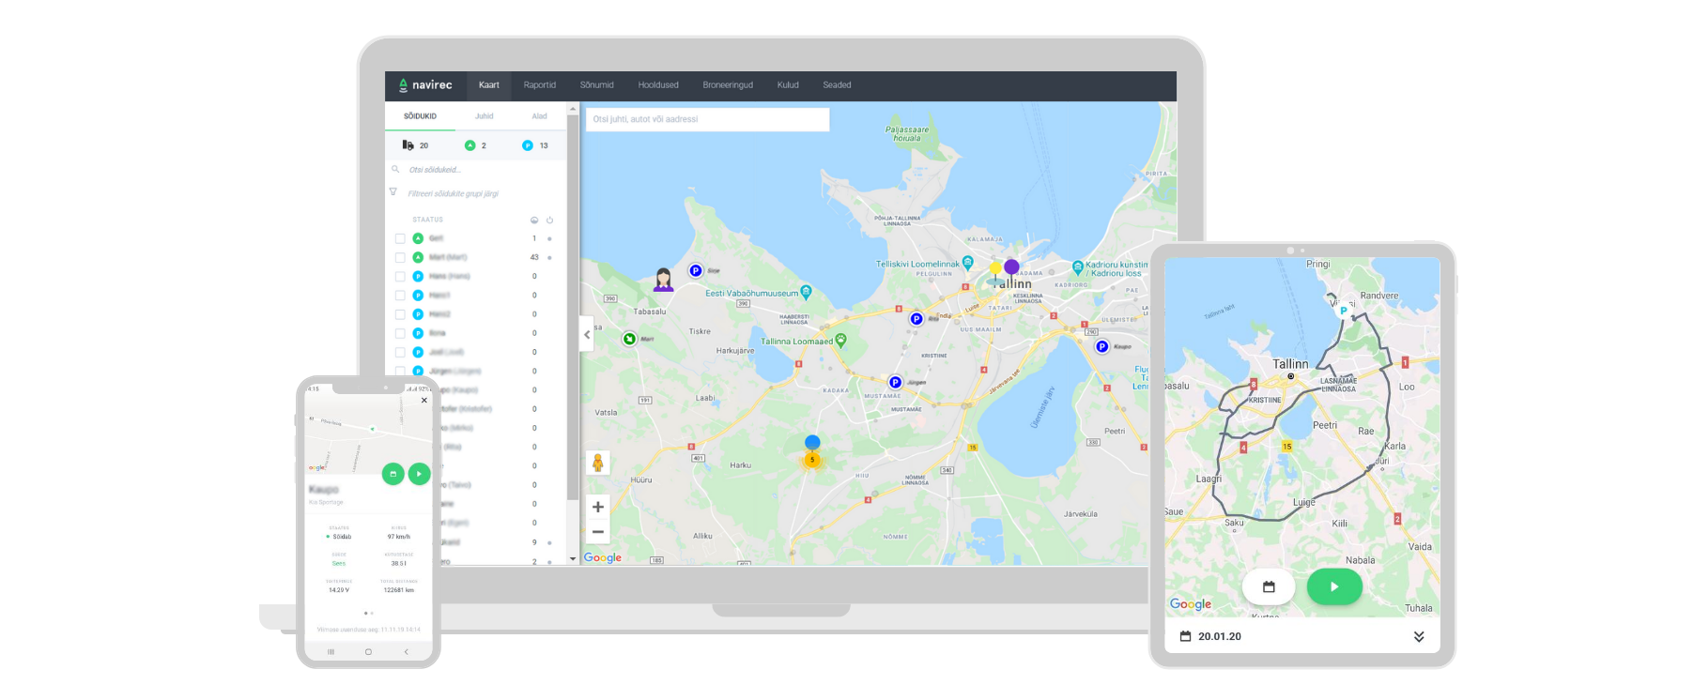Viewport: 1694px width, 700px height.
Task: Click the blue parked status icon on Hans row
Action: pos(418,277)
